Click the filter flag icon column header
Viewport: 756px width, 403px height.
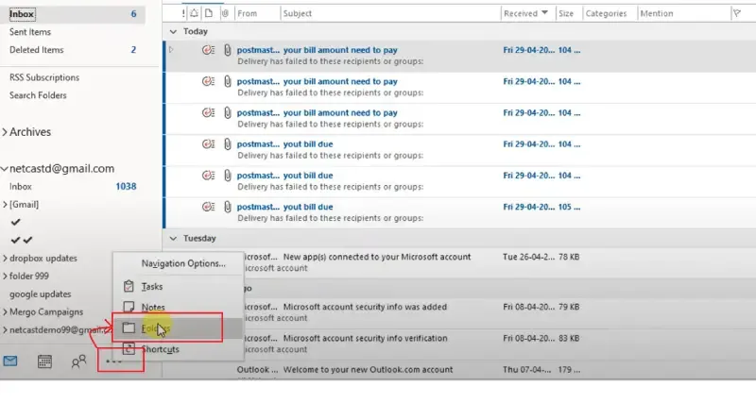737,13
